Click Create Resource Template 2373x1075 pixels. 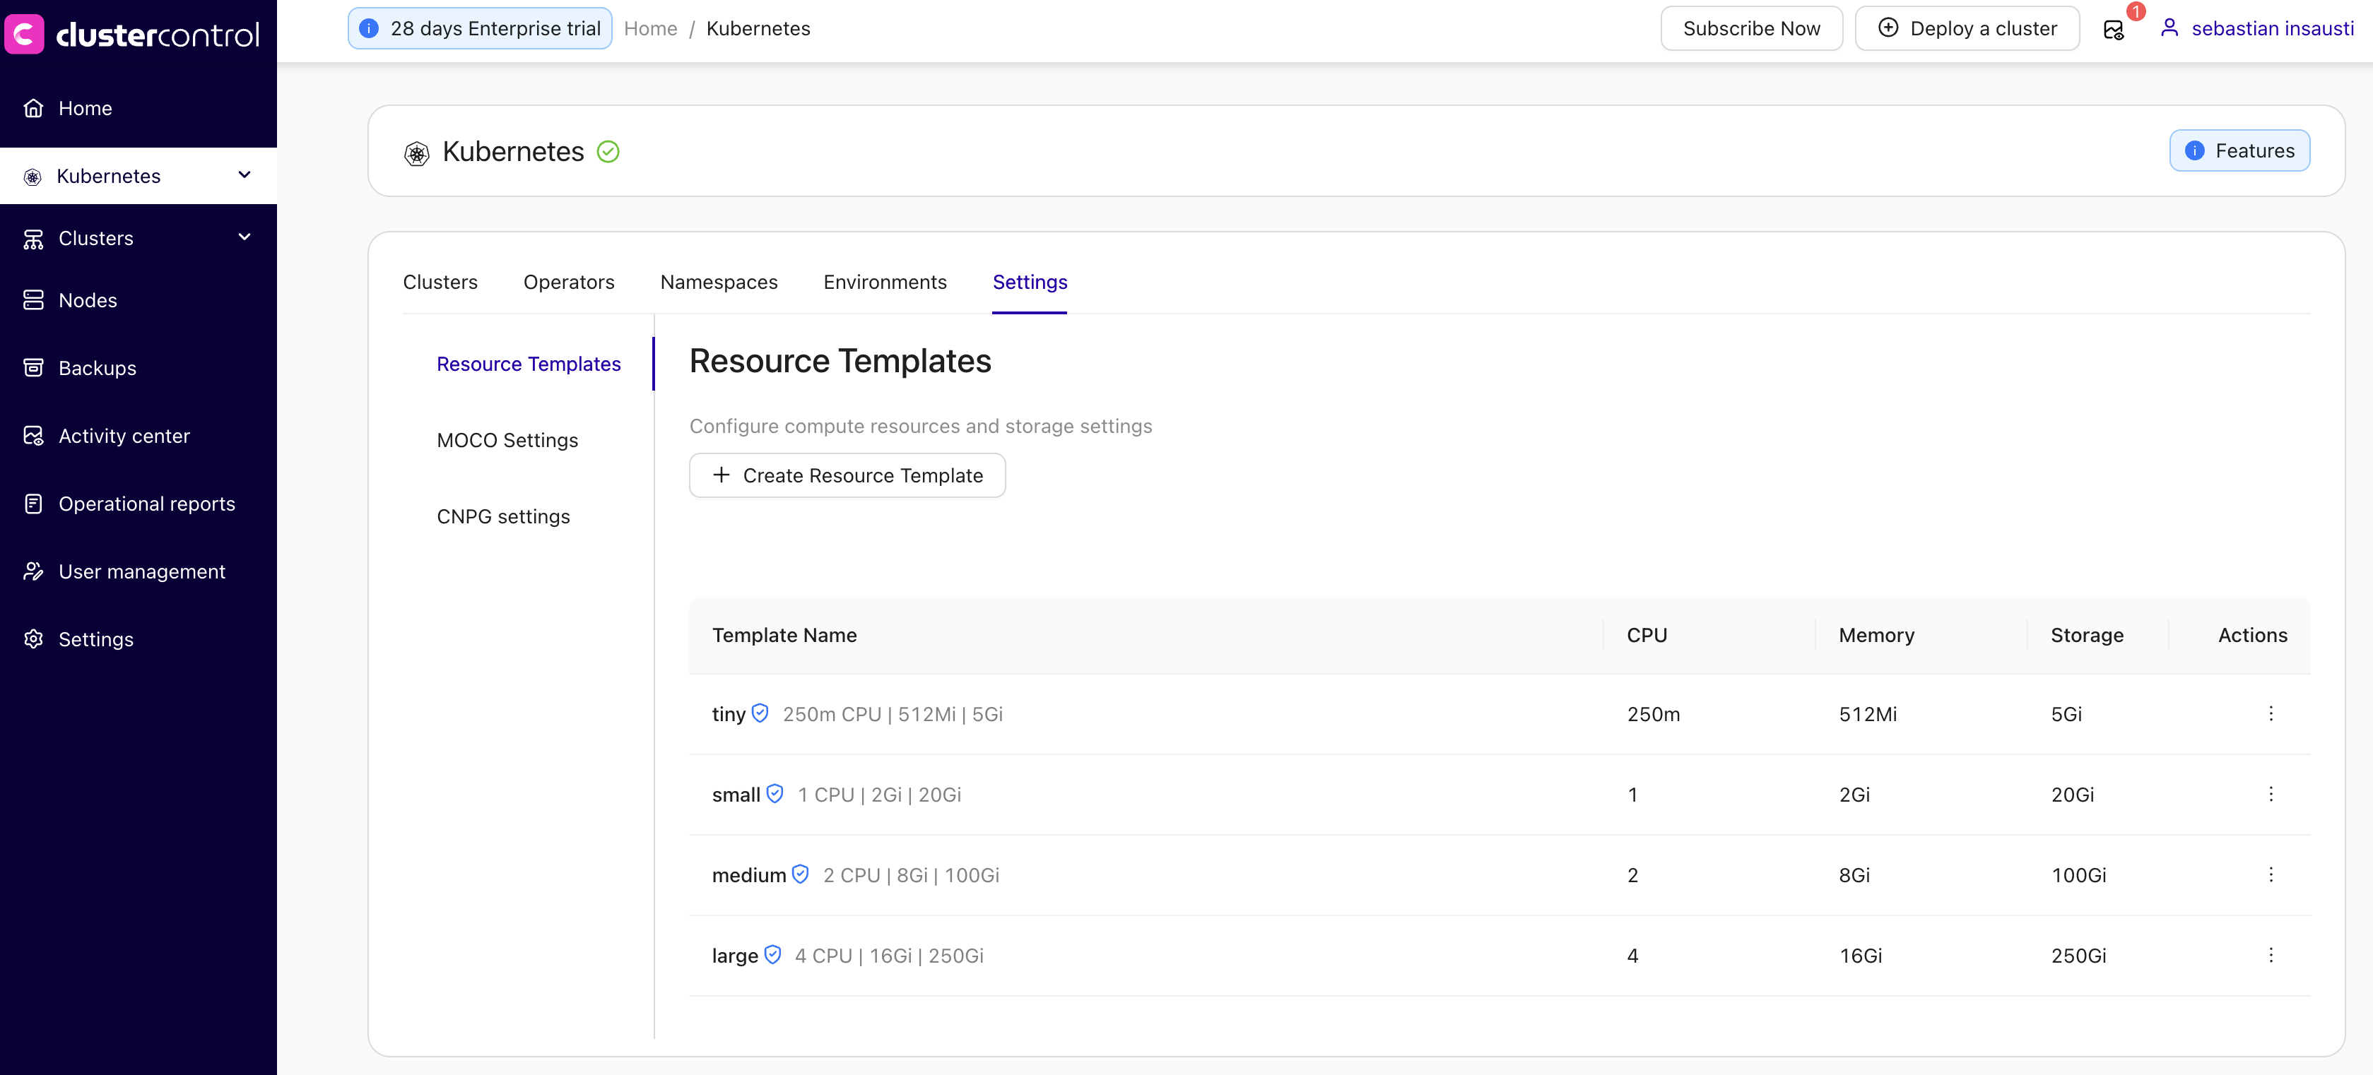click(x=847, y=475)
